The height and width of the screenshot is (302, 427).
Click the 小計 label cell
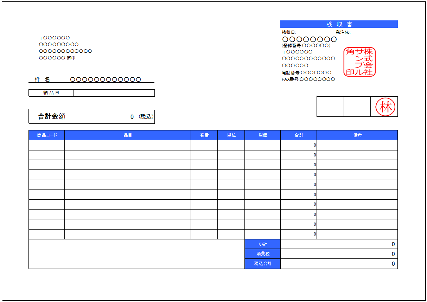263,244
